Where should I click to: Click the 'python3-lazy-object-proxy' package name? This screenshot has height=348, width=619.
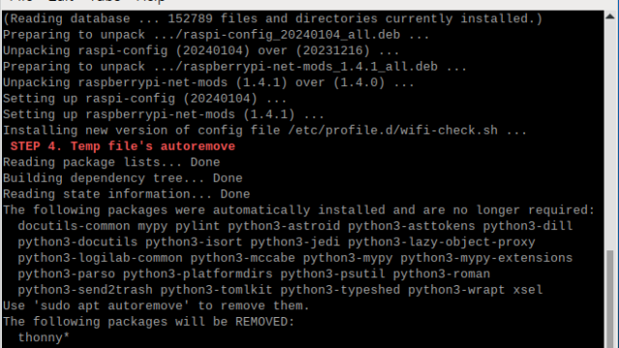tap(441, 242)
